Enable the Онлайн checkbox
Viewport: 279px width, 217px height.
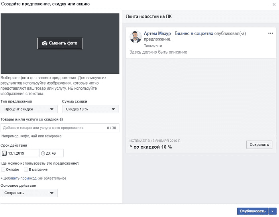tap(3, 169)
